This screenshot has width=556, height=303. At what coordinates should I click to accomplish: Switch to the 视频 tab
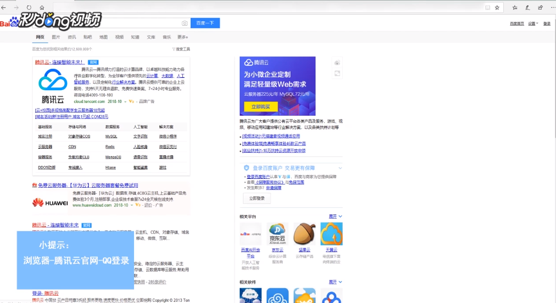119,37
